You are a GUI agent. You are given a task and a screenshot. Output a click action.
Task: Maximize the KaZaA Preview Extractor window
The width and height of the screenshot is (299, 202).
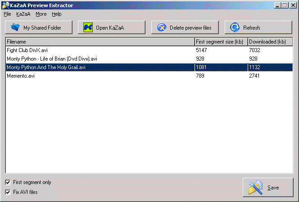coord(285,5)
